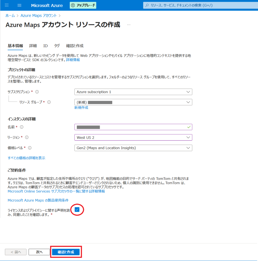Viewport: 258px width, 261px height.
Task: Show info tooltip for 価格レベル
Action: (30, 148)
